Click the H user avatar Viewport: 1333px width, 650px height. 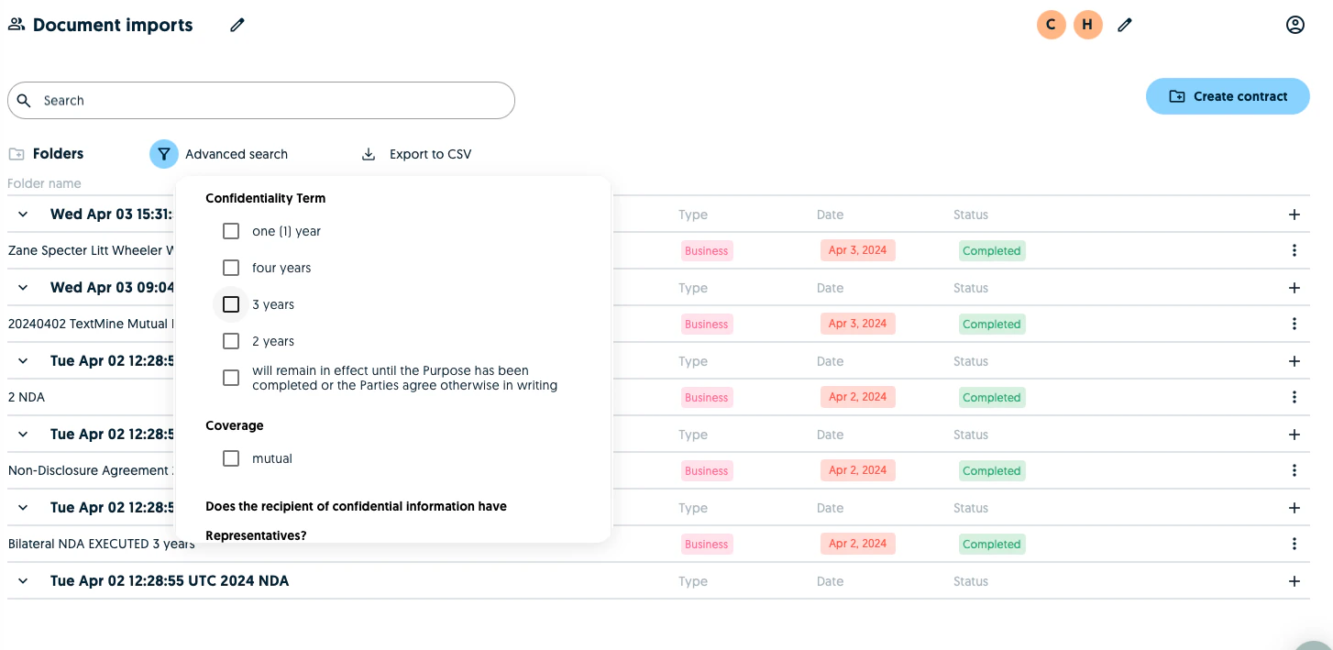click(1087, 25)
